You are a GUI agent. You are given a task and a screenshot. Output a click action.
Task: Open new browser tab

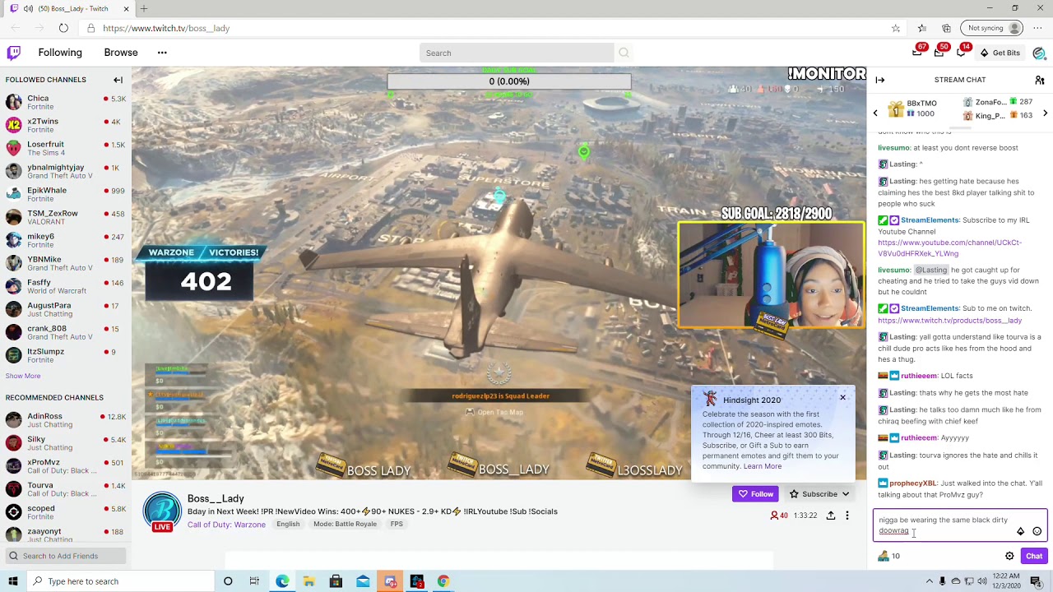tap(143, 8)
